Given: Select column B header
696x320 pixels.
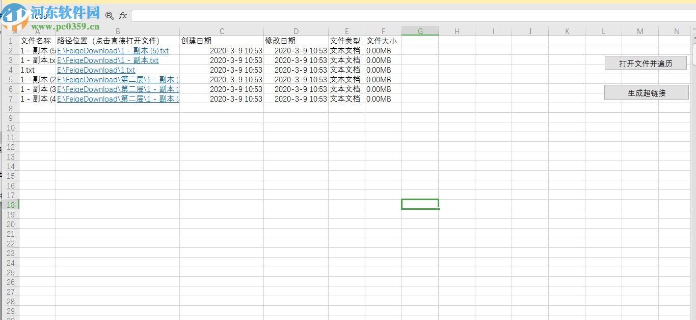Looking at the screenshot, I should pos(118,31).
